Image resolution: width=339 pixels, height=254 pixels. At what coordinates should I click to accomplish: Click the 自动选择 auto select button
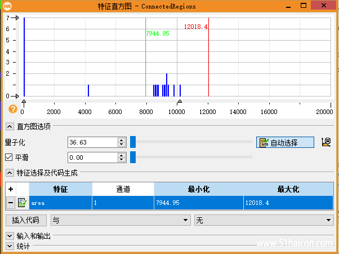coord(285,142)
